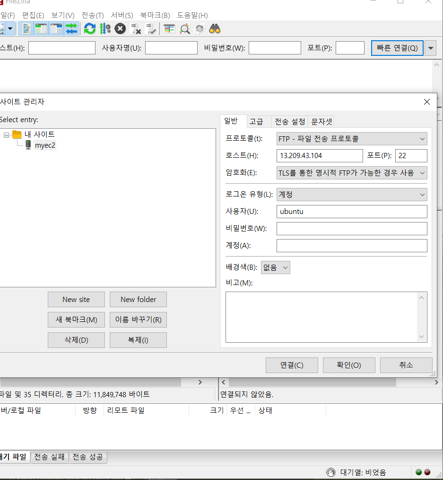Click the 계정(A) input field

[x=352, y=246]
